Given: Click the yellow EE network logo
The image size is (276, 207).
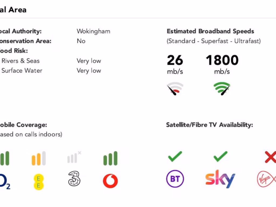Looking at the screenshot, I should (39, 182).
